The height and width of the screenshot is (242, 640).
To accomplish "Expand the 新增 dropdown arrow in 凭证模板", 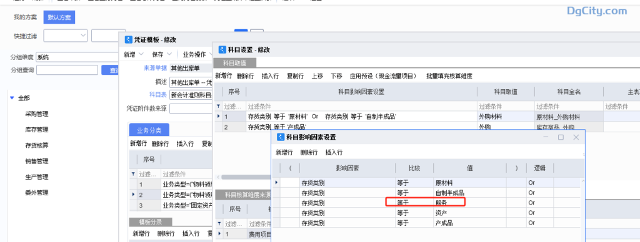I will 141,54.
